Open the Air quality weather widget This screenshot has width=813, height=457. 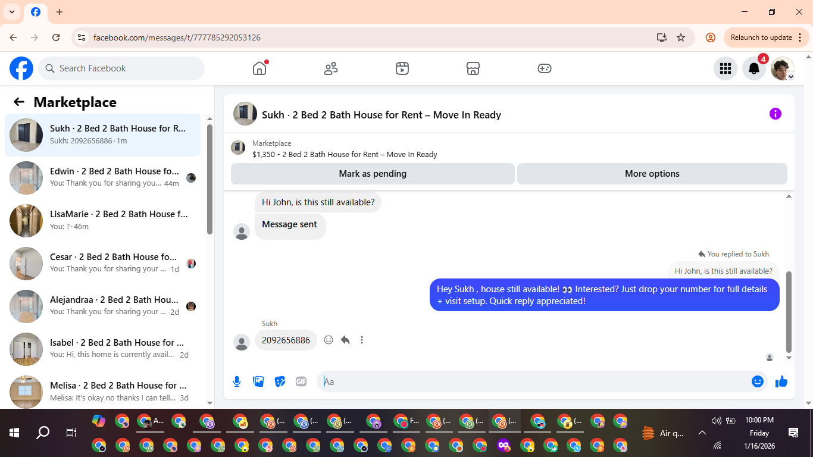[664, 433]
